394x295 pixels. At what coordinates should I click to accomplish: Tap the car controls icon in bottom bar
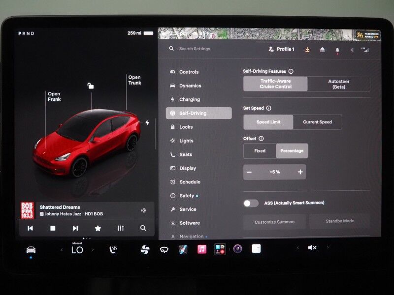click(31, 250)
